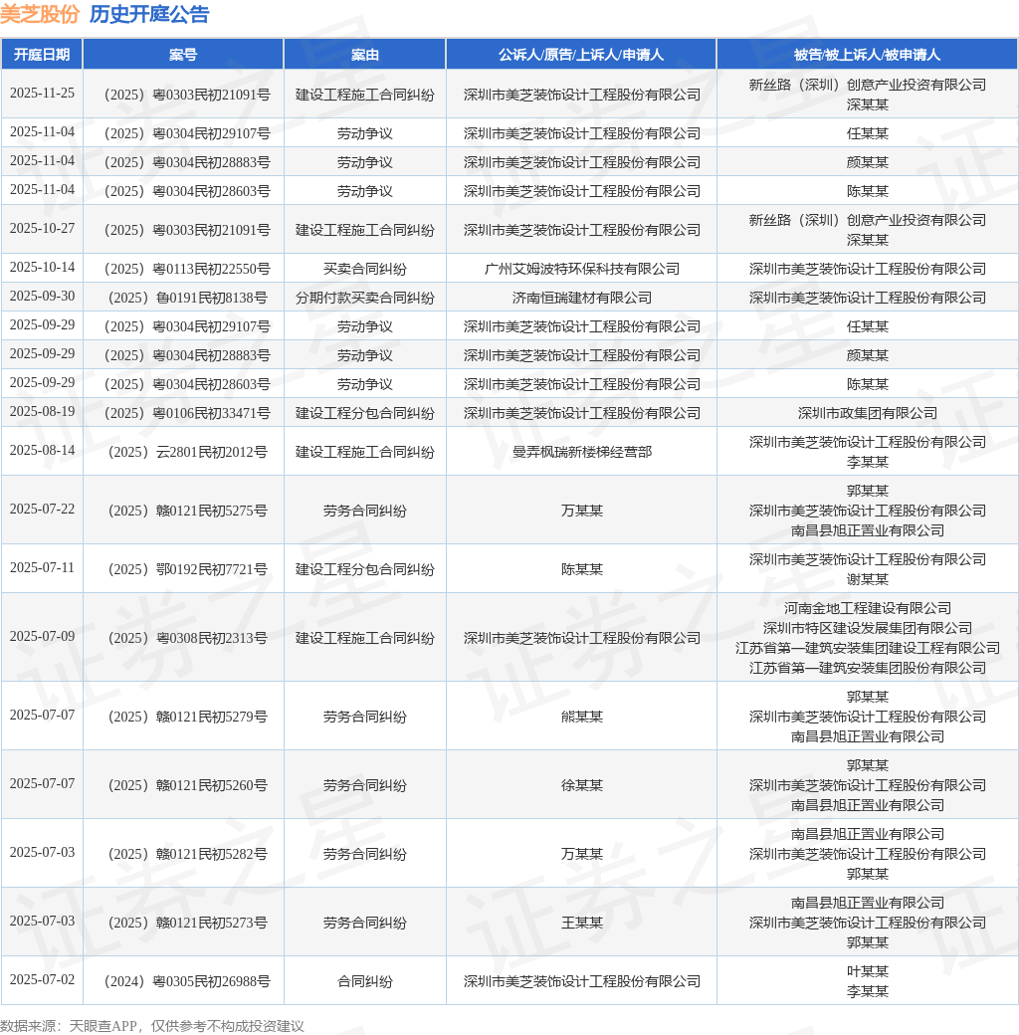Select the 案由 column header
This screenshot has height=1035, width=1019.
point(365,54)
